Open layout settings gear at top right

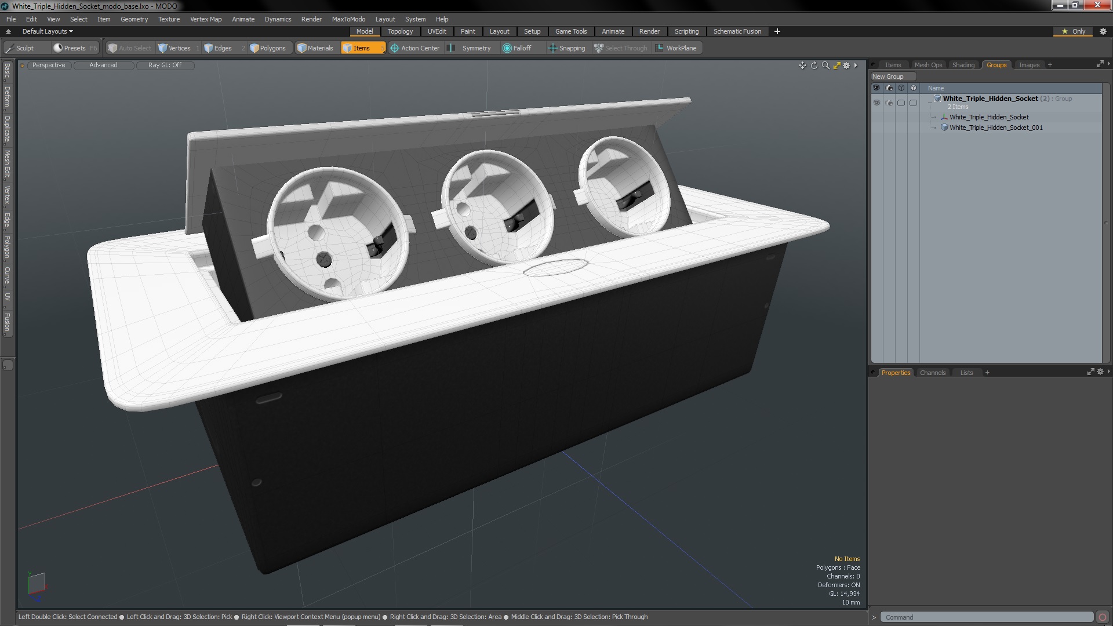[1103, 31]
